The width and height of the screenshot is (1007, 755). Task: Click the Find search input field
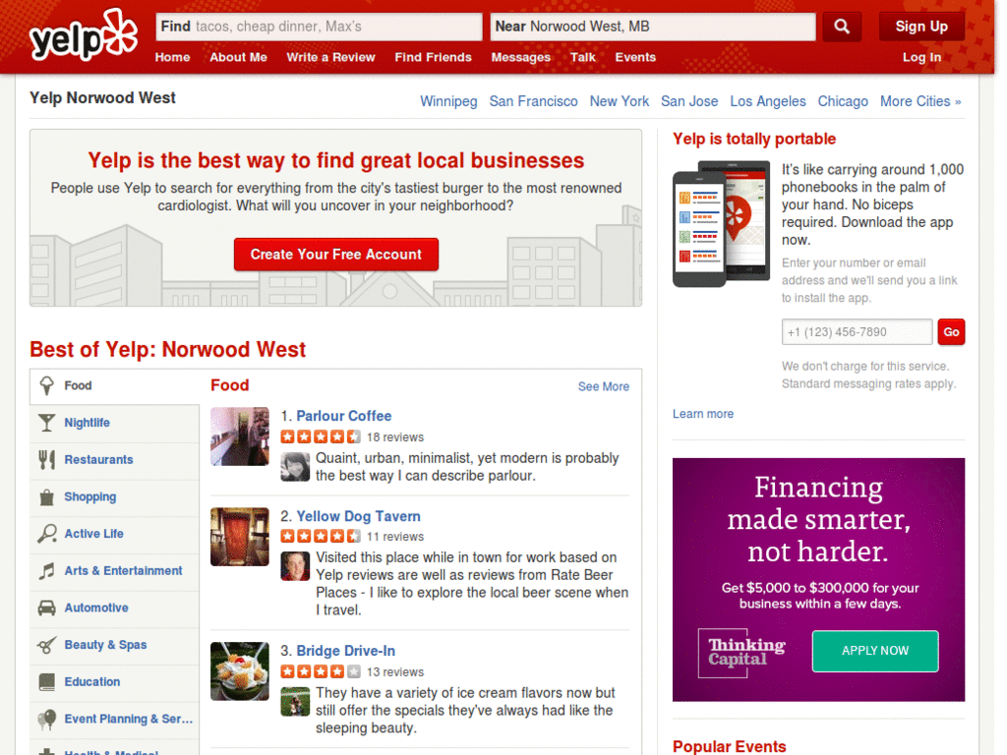[x=320, y=27]
